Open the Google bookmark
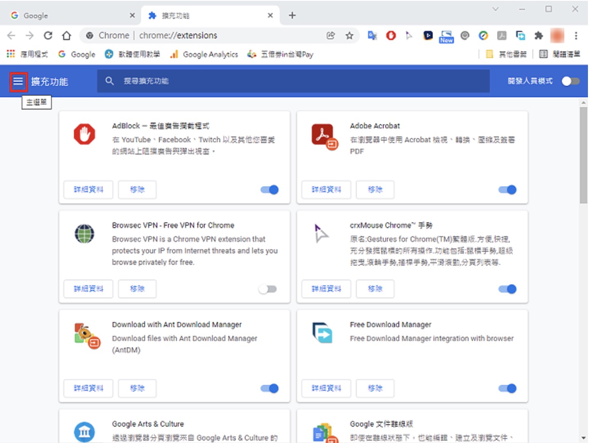Screen dimensions: 590x443 click(x=77, y=54)
